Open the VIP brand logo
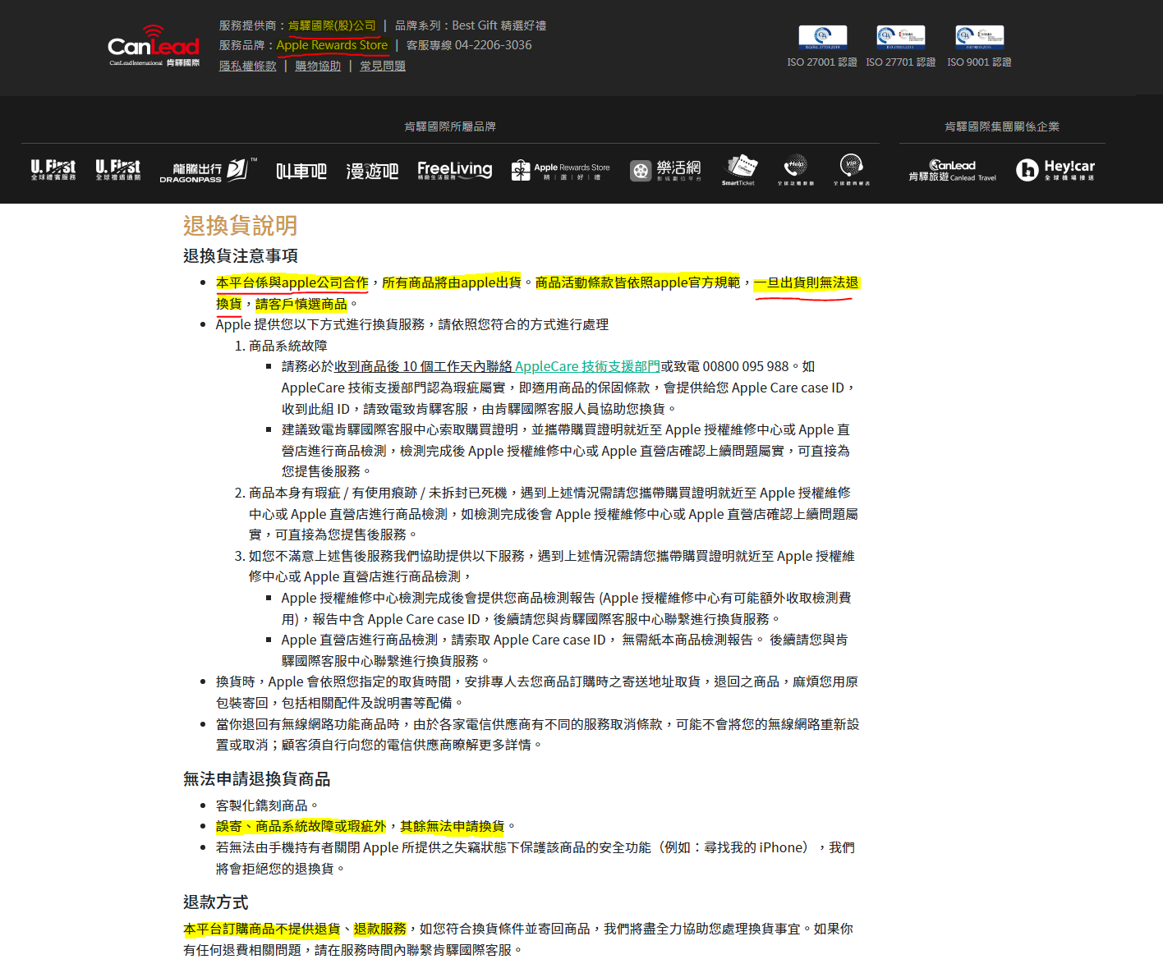This screenshot has height=973, width=1163. 851,170
